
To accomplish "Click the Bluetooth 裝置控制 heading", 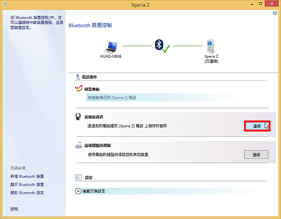I will coord(90,26).
